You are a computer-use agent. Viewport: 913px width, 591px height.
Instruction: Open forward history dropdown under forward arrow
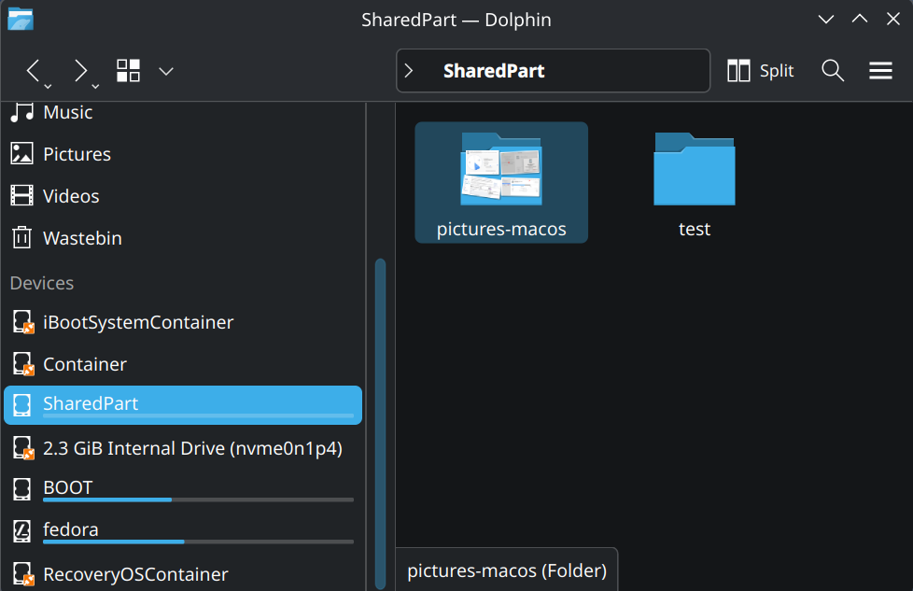pos(95,87)
